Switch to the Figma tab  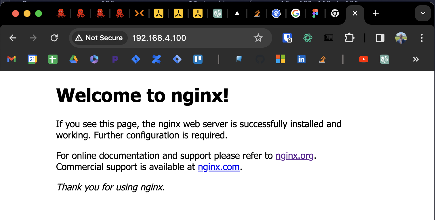point(315,13)
